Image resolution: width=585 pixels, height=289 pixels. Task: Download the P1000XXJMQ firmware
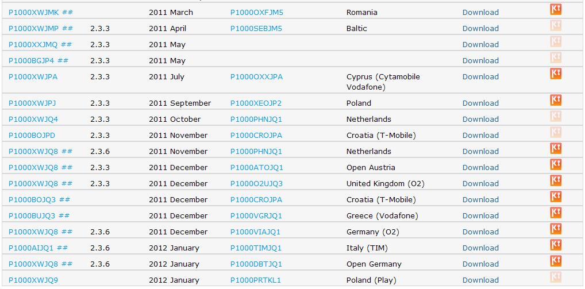480,44
